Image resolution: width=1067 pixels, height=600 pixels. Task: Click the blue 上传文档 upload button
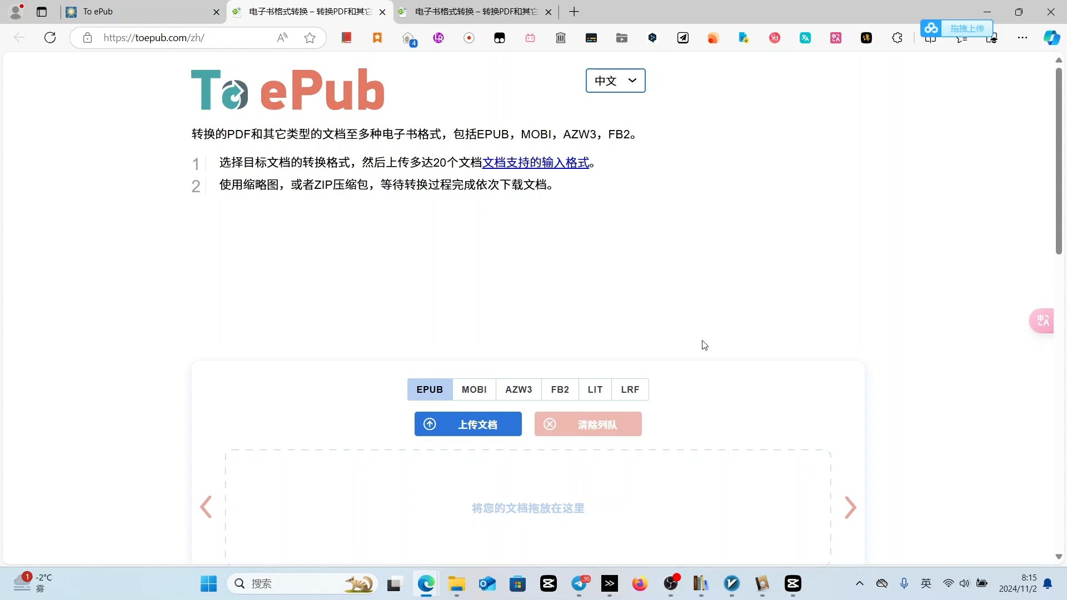tap(468, 424)
